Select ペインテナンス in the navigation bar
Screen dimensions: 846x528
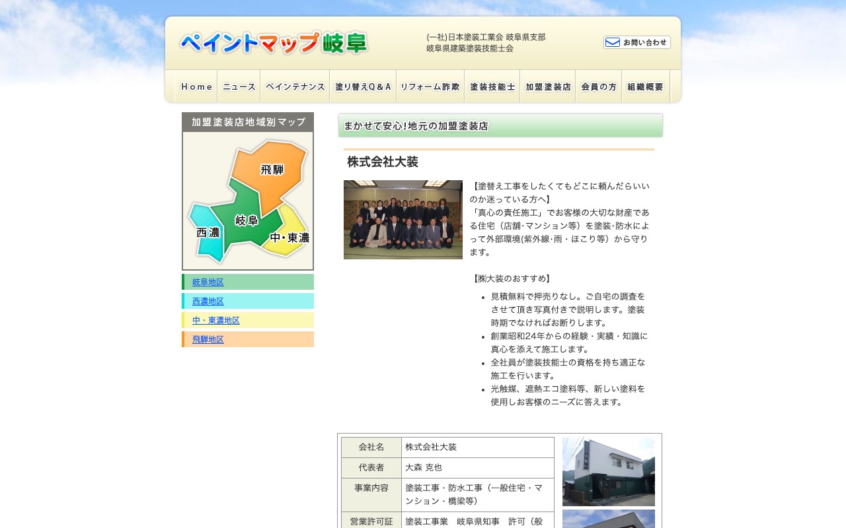tap(295, 86)
